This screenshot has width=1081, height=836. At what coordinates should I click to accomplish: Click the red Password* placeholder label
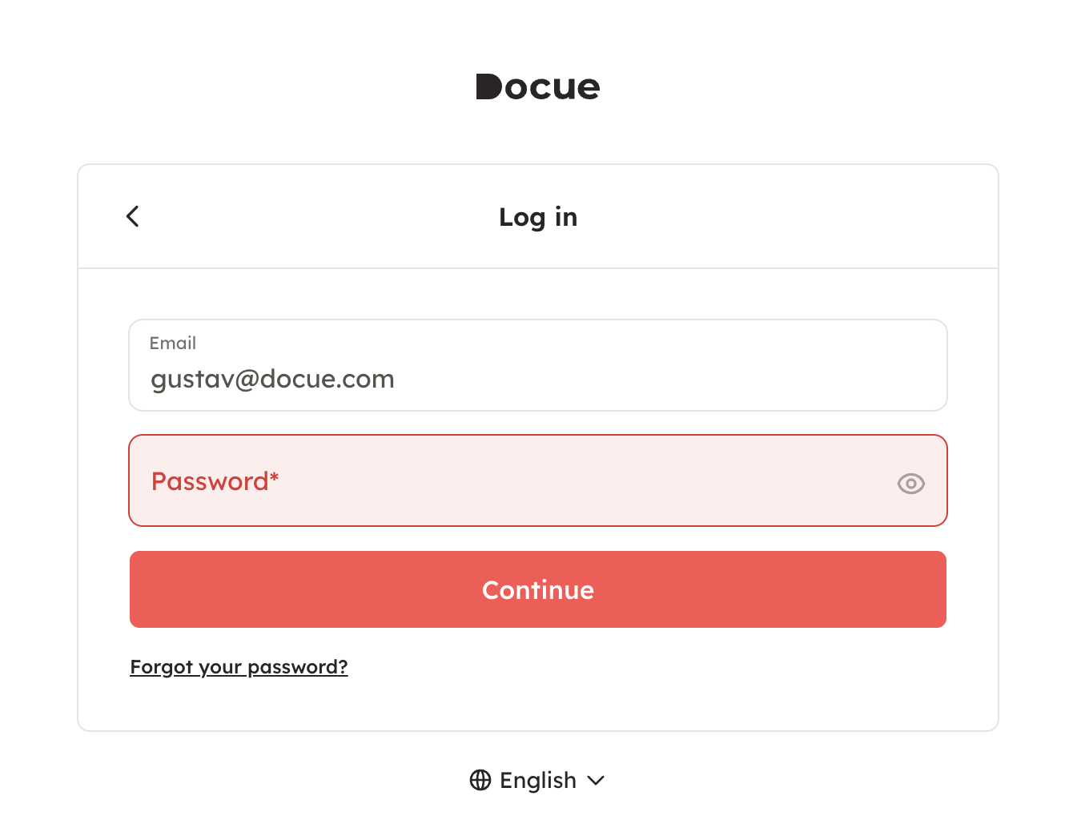coord(210,481)
